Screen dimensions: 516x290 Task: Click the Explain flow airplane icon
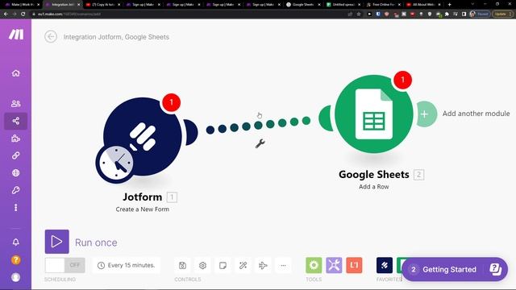[x=263, y=265]
